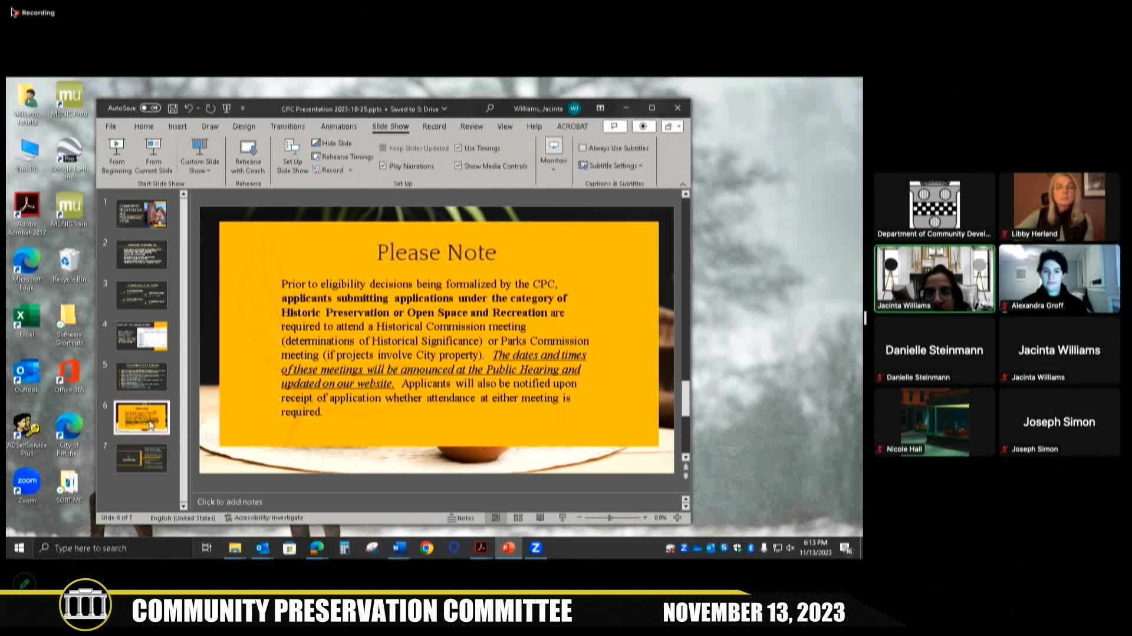1132x636 pixels.
Task: Open Rehearse with Coach
Action: (248, 156)
